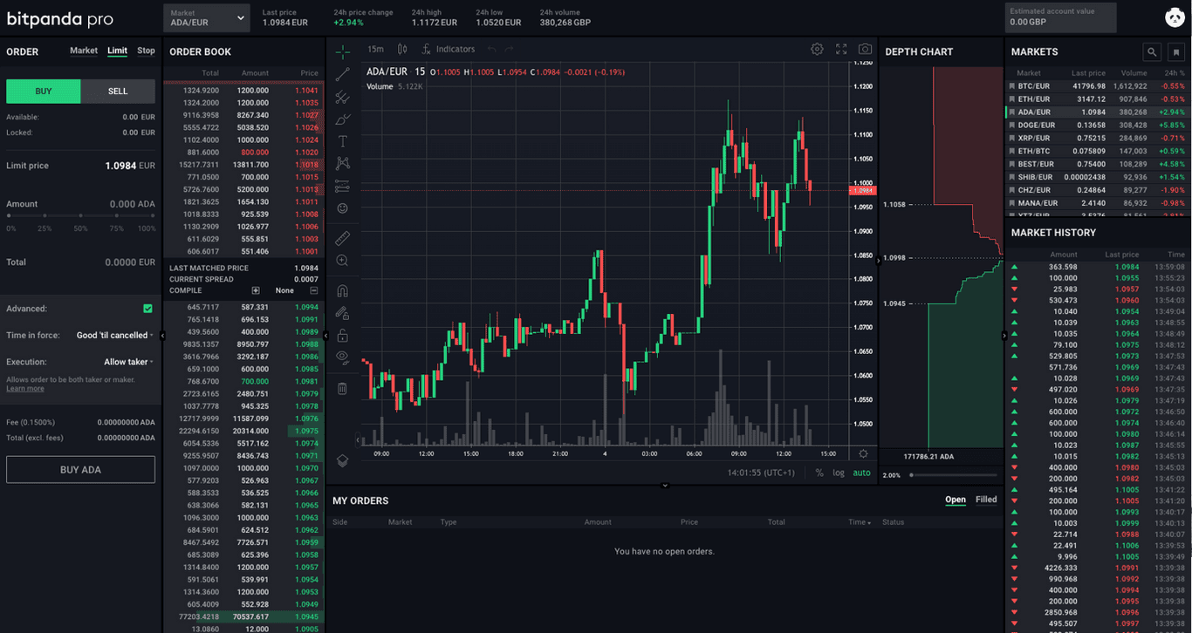Toggle the Advanced order checkbox

point(147,309)
